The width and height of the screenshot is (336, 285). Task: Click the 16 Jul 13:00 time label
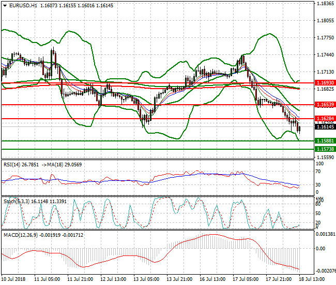click(x=211, y=279)
